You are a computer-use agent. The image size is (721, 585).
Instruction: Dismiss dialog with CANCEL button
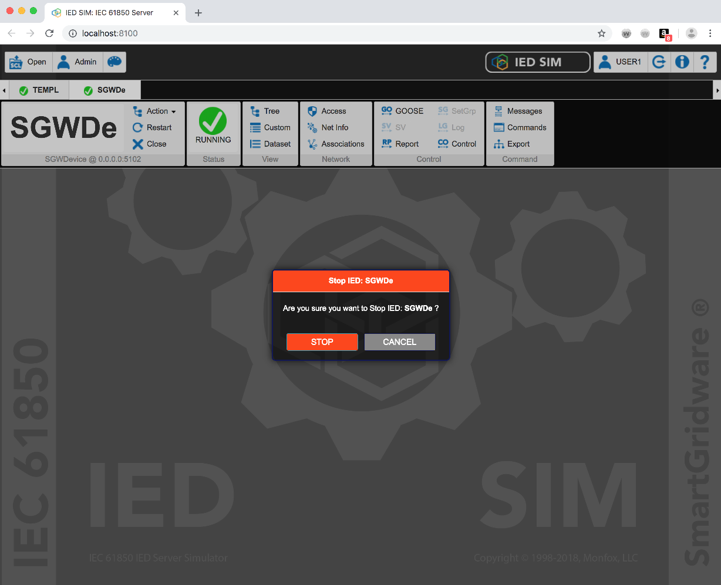[399, 342]
